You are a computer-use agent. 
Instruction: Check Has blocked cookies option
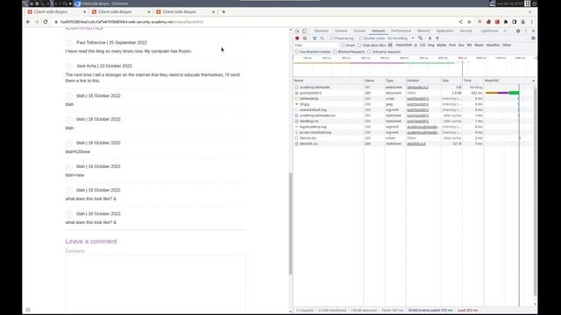point(296,52)
